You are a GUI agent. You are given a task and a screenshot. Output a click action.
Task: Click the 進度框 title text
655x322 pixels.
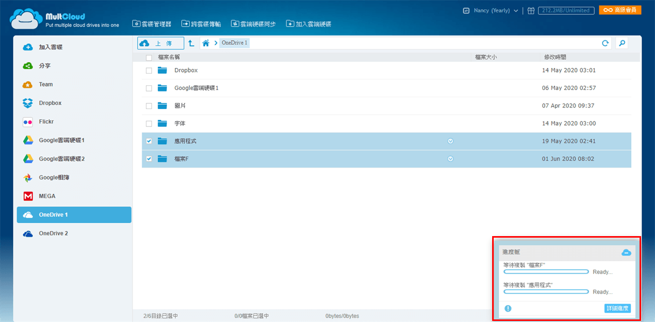pos(511,253)
